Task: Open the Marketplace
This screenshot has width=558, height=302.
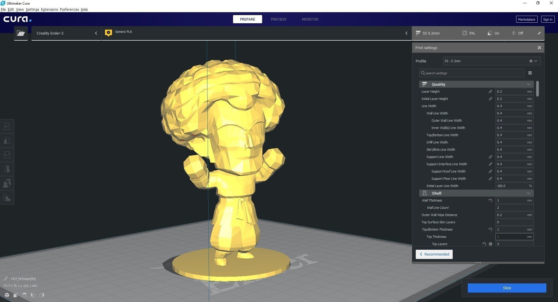Action: point(527,19)
